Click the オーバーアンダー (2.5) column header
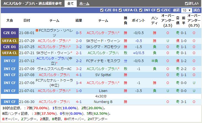 [x=168, y=21]
